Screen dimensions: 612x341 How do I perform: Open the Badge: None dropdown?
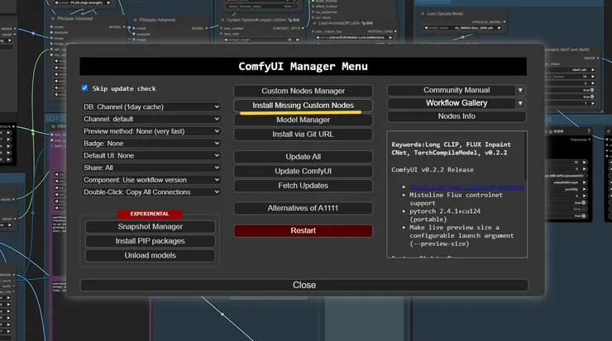[151, 144]
